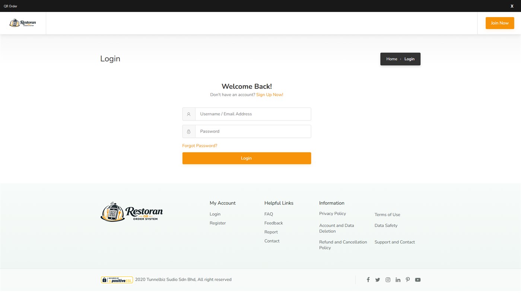Click the large Restoran QR footer logo
The height and width of the screenshot is (293, 521).
pyautogui.click(x=132, y=212)
